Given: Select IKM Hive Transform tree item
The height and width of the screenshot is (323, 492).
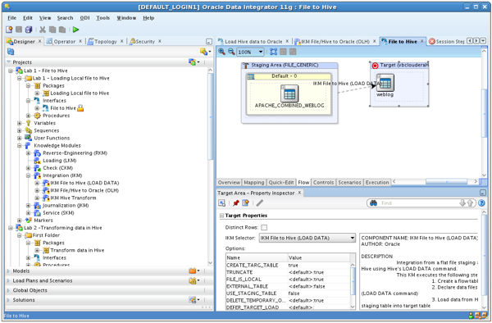Looking at the screenshot, I should point(74,198).
